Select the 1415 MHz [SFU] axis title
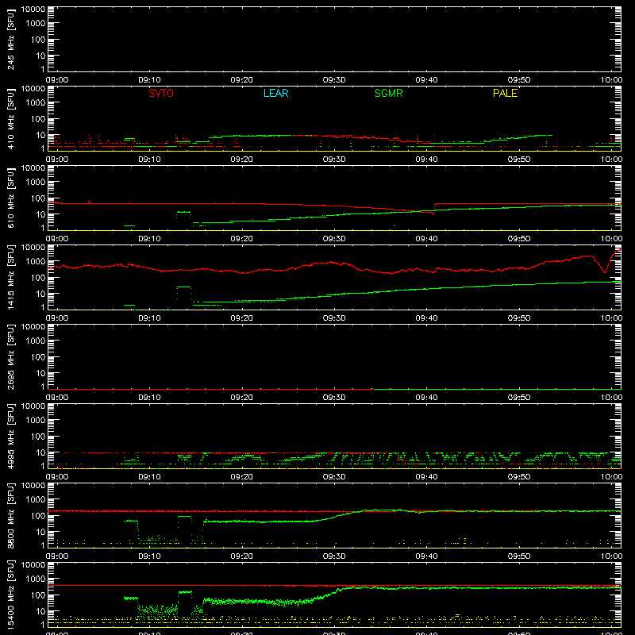The image size is (635, 635). (10, 277)
